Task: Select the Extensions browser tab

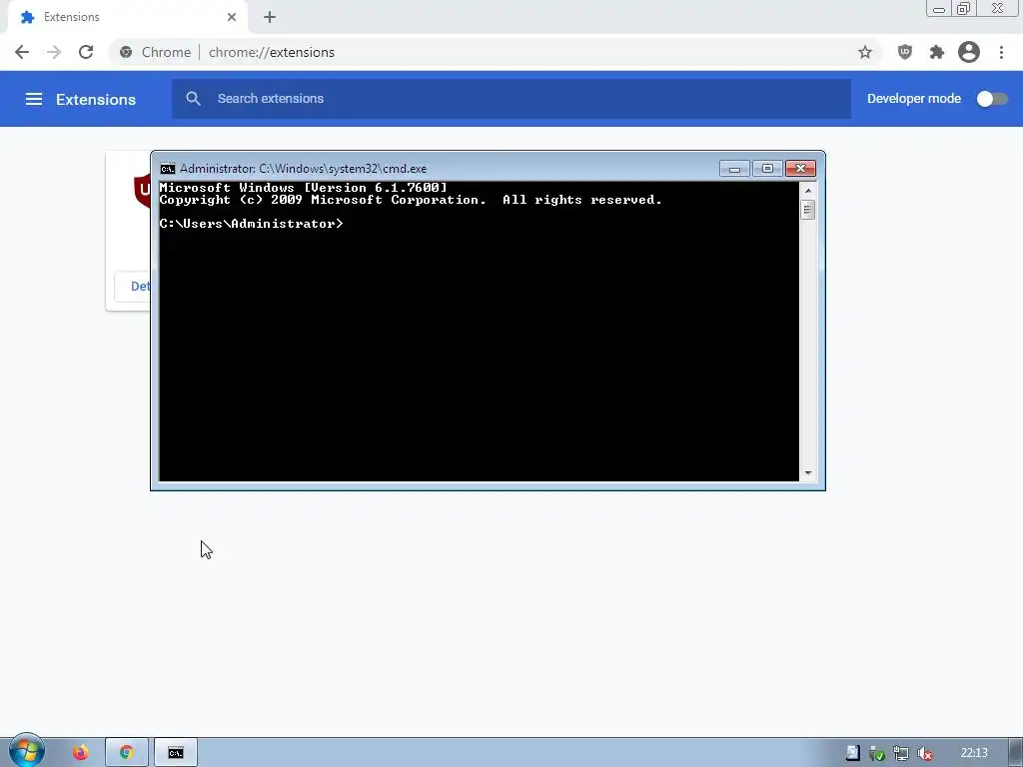Action: pyautogui.click(x=127, y=17)
